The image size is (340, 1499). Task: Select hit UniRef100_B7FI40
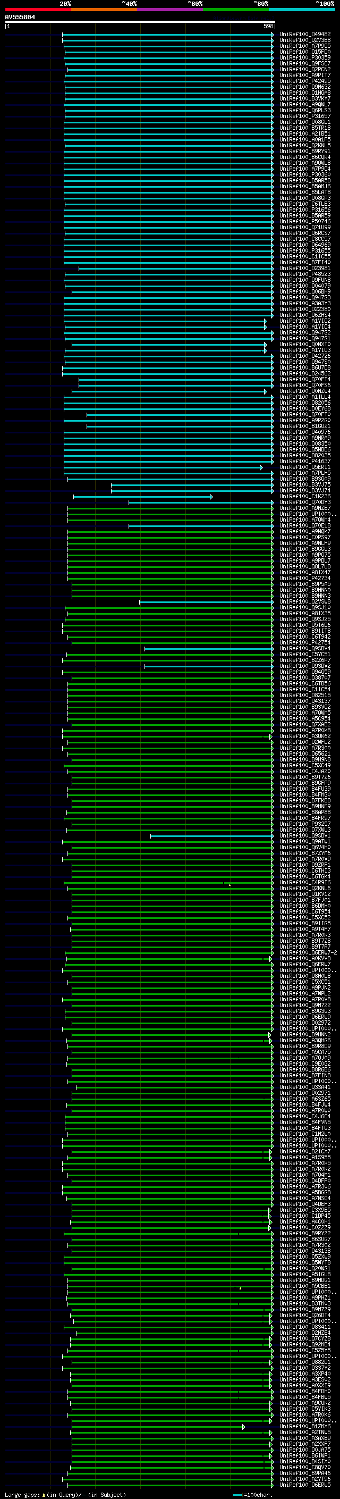305,263
